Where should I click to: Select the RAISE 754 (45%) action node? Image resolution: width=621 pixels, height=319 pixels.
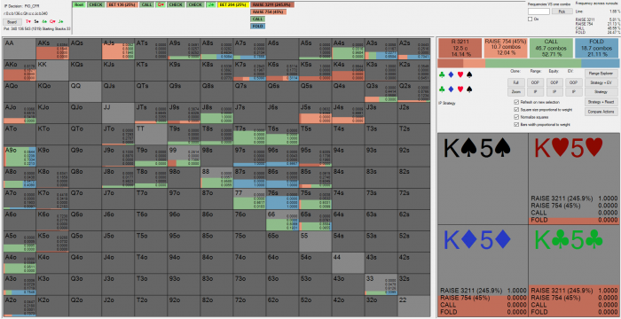point(268,12)
